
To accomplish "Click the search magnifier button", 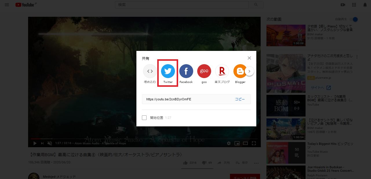I will click(256, 5).
